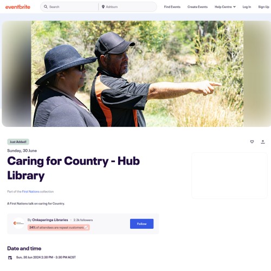The width and height of the screenshot is (271, 271).
Task: Follow Onkaparinga Libraries with Follow button
Action: [141, 224]
